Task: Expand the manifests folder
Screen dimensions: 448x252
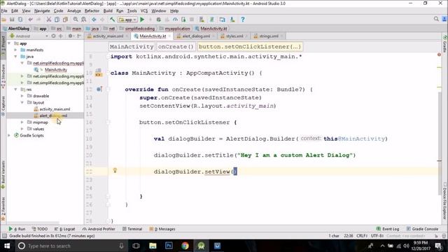Action: coord(15,50)
